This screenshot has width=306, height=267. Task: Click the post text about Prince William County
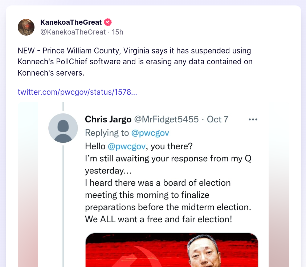(x=135, y=62)
